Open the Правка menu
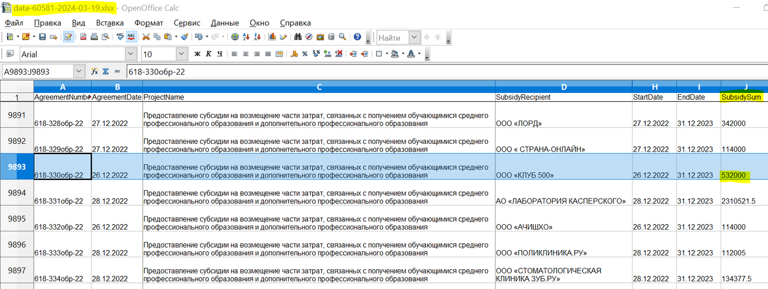This screenshot has height=289, width=768. (47, 23)
